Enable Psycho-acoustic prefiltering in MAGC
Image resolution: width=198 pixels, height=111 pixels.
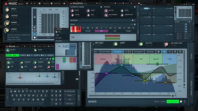point(17,35)
